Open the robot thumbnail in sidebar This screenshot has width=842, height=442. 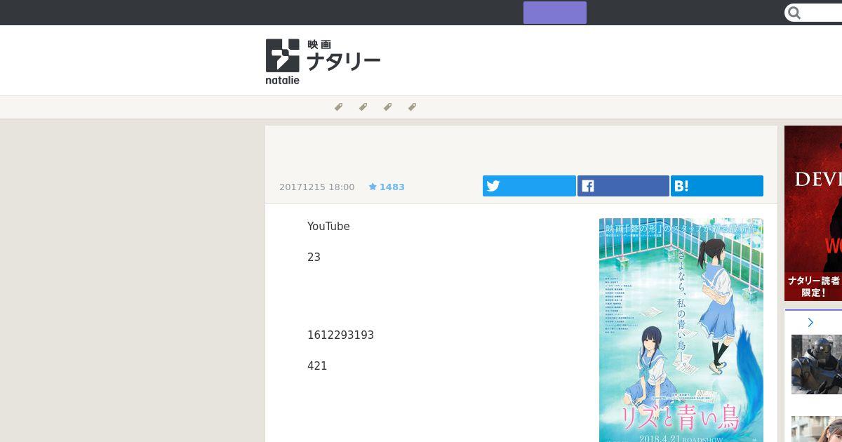click(817, 364)
